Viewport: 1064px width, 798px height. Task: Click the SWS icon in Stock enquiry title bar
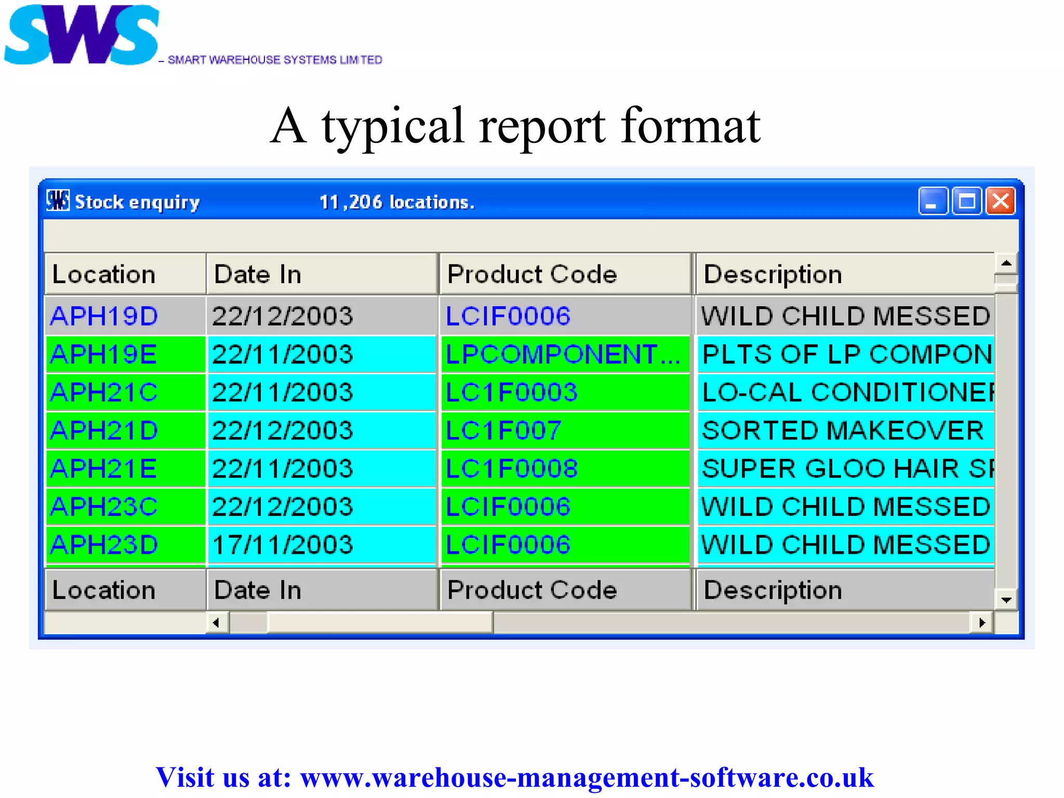click(x=58, y=201)
